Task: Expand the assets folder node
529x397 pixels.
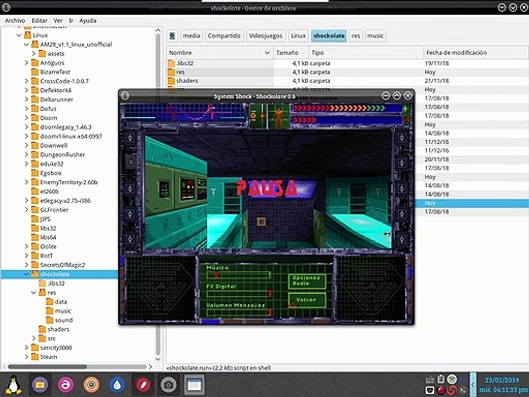Action: click(34, 53)
